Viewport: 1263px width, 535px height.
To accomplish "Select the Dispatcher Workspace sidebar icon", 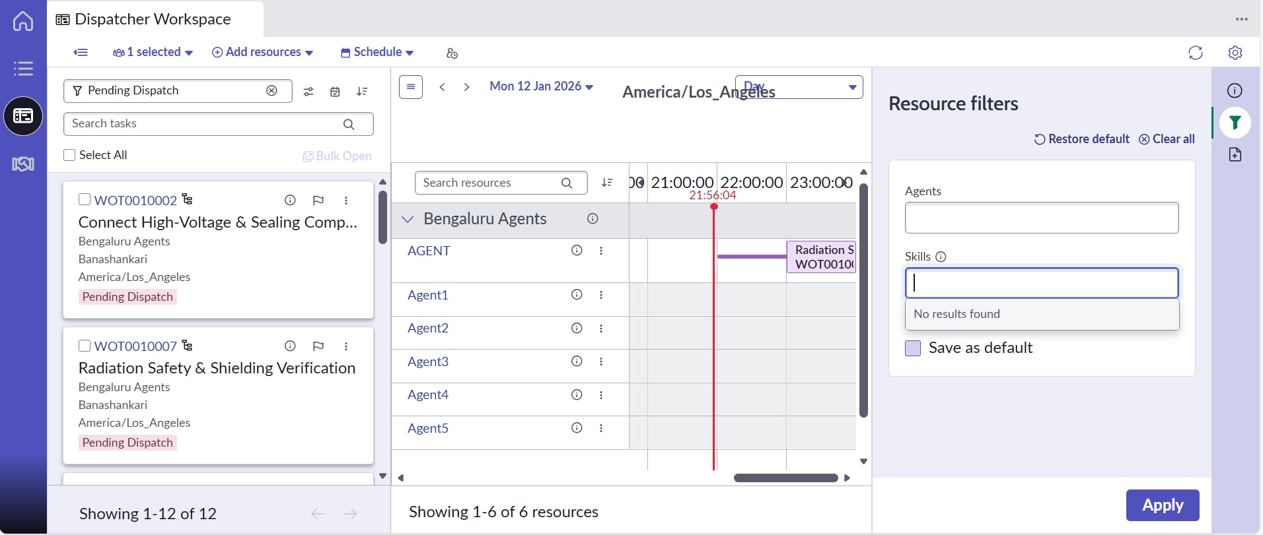I will click(x=23, y=116).
